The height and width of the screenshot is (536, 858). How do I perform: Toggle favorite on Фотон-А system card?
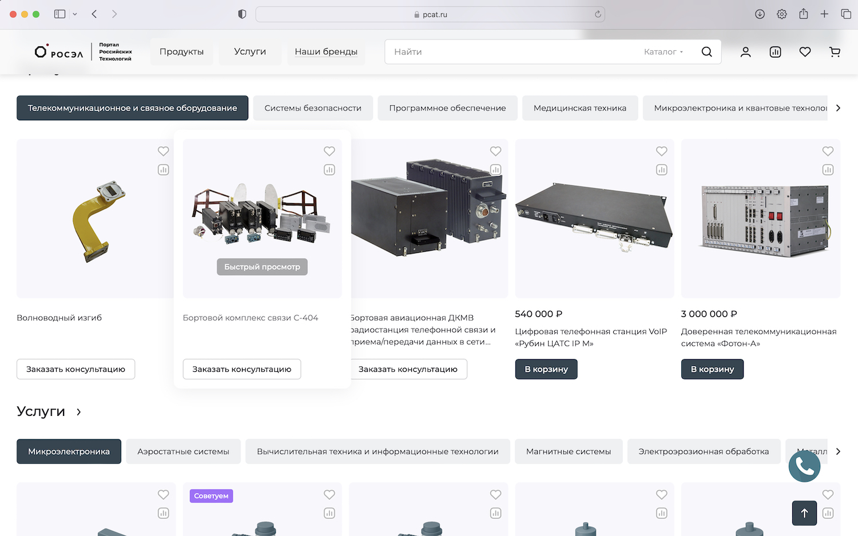coord(828,151)
